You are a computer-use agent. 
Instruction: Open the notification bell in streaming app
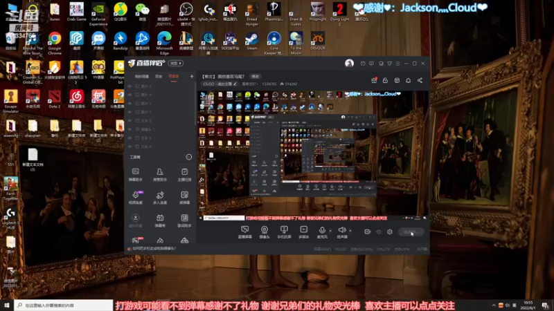point(408,80)
